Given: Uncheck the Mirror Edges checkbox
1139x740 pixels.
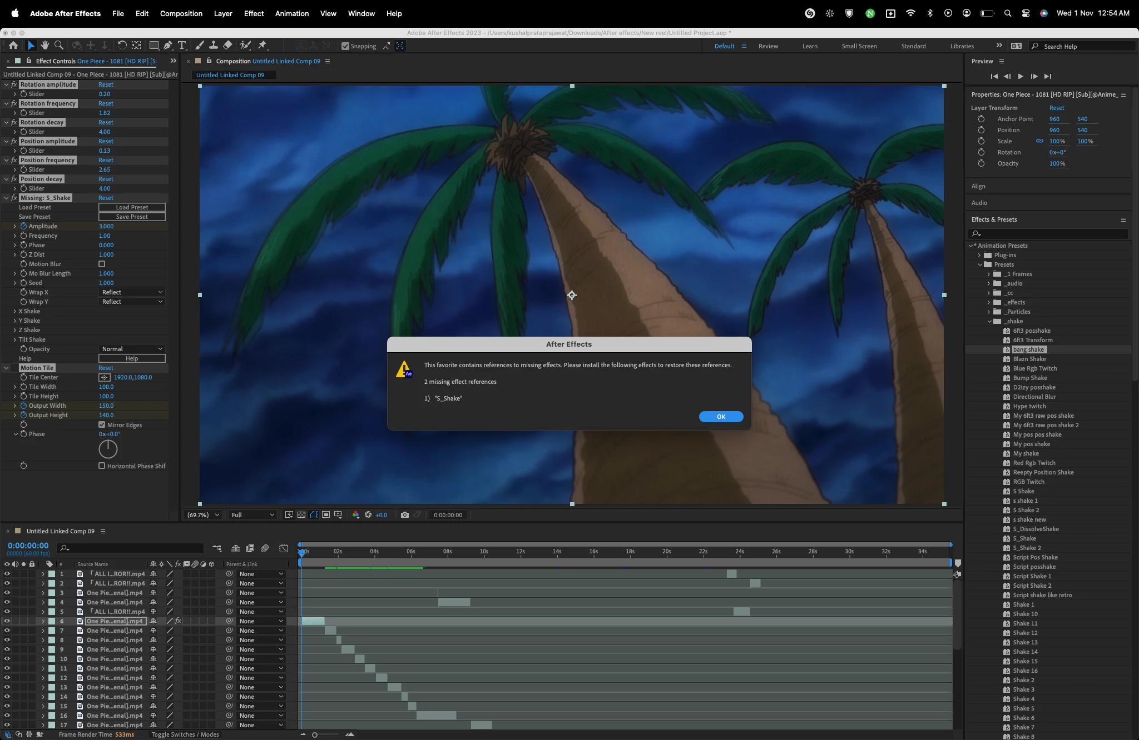Looking at the screenshot, I should (x=102, y=425).
